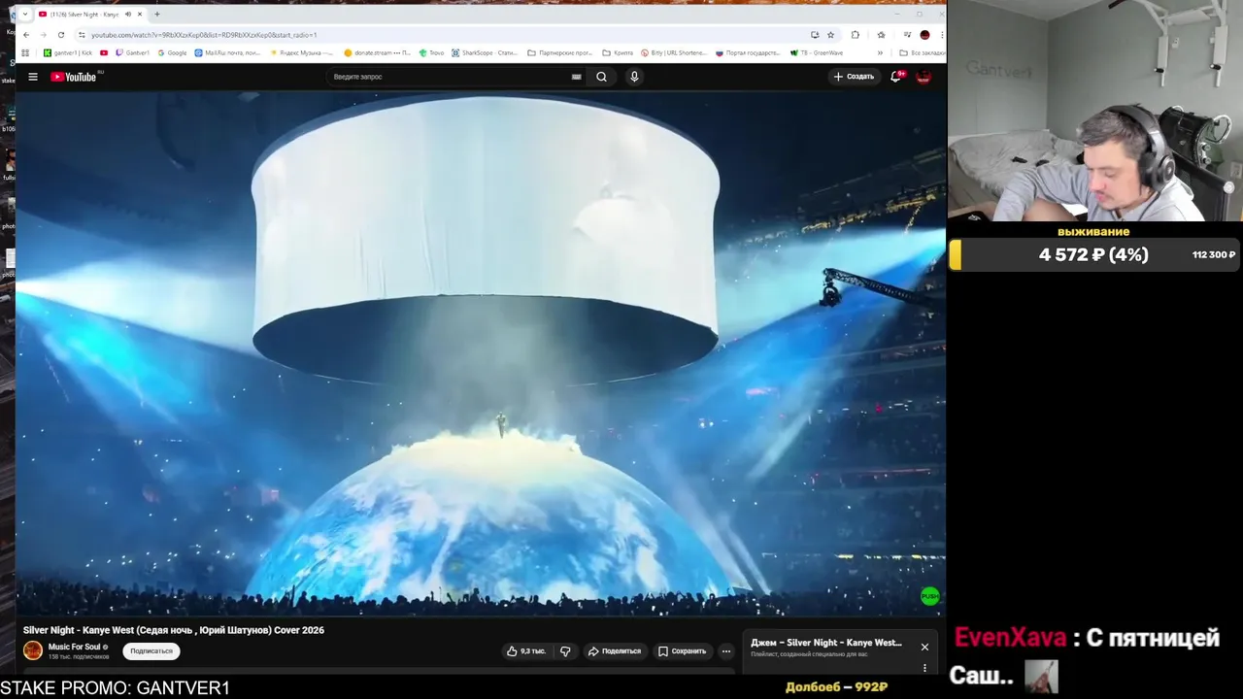The image size is (1243, 699).
Task: Open the Крипта bookmark folder
Action: pos(618,52)
